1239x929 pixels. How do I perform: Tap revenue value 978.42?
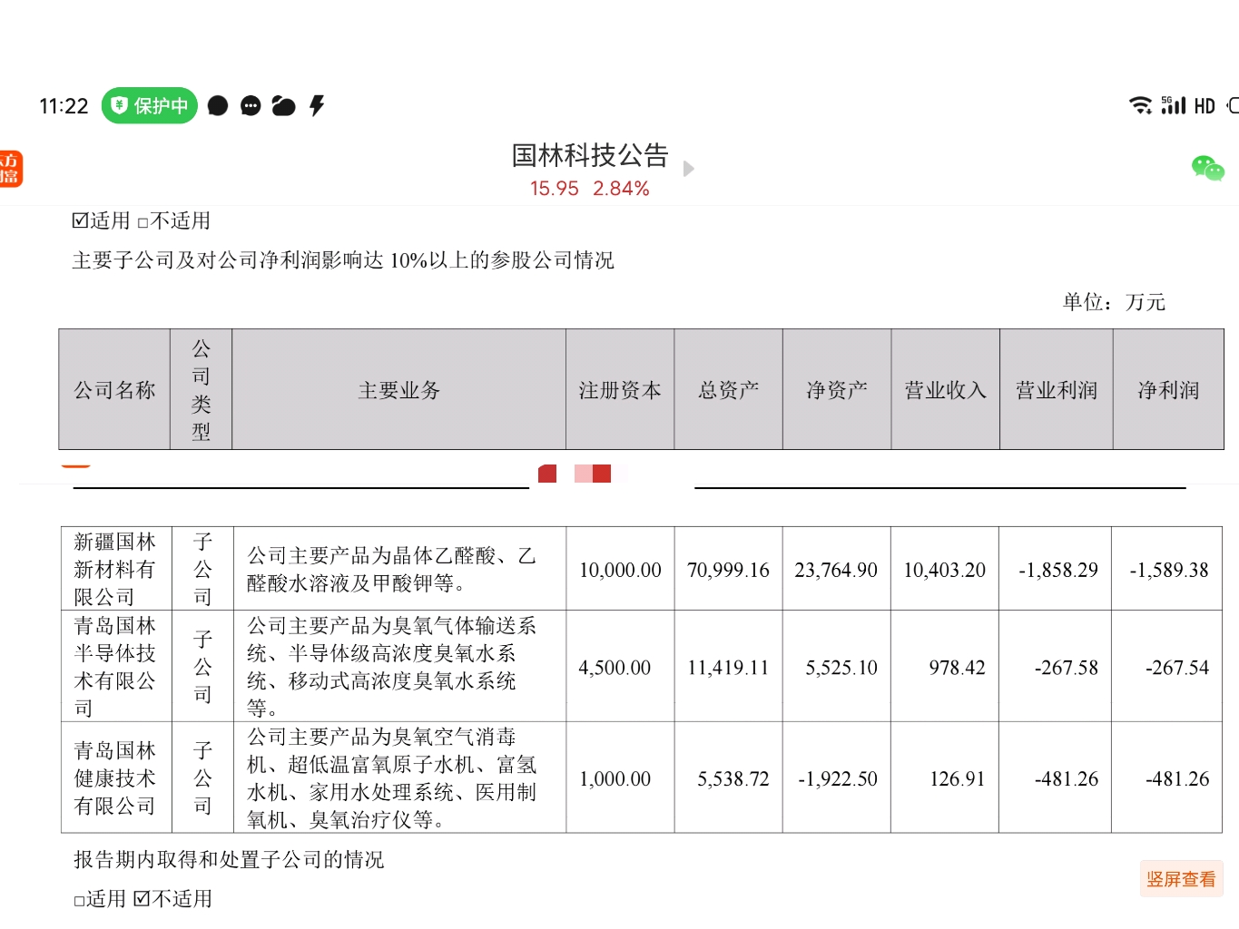[957, 668]
